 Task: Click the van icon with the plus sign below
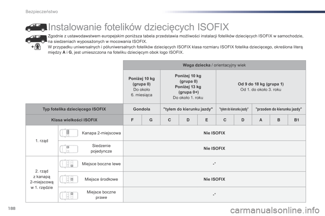pos(36,39)
